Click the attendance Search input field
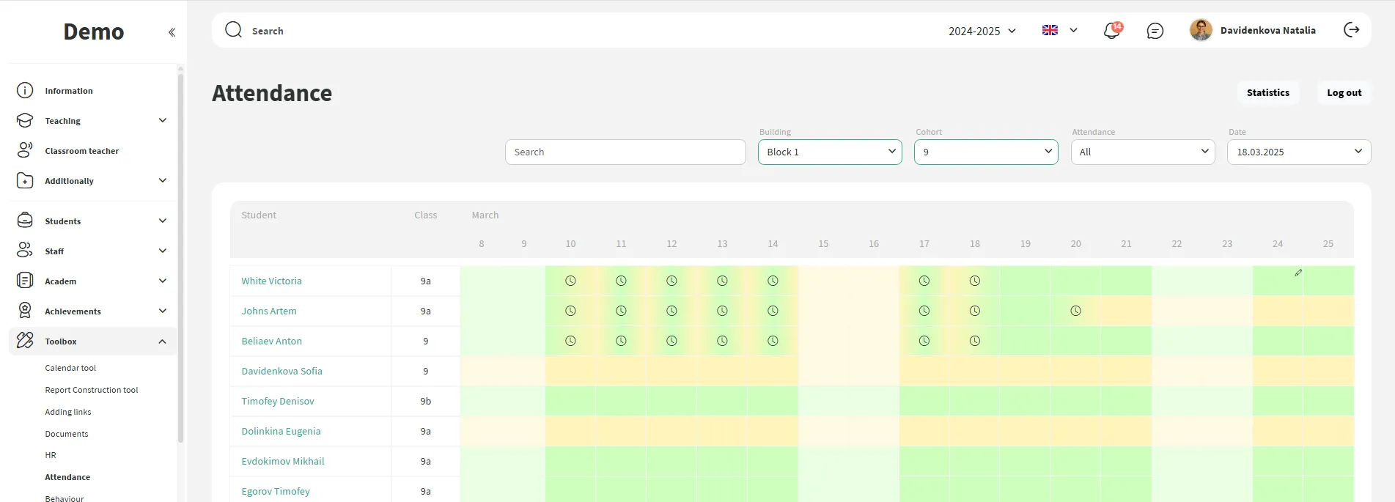Viewport: 1395px width, 502px height. (x=625, y=152)
